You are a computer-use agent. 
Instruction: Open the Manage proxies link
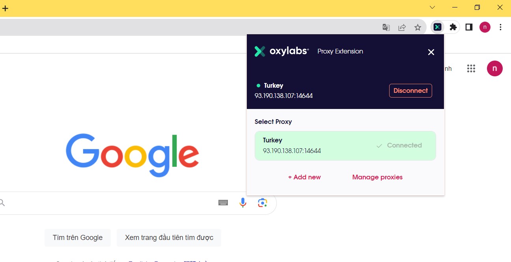(x=377, y=177)
